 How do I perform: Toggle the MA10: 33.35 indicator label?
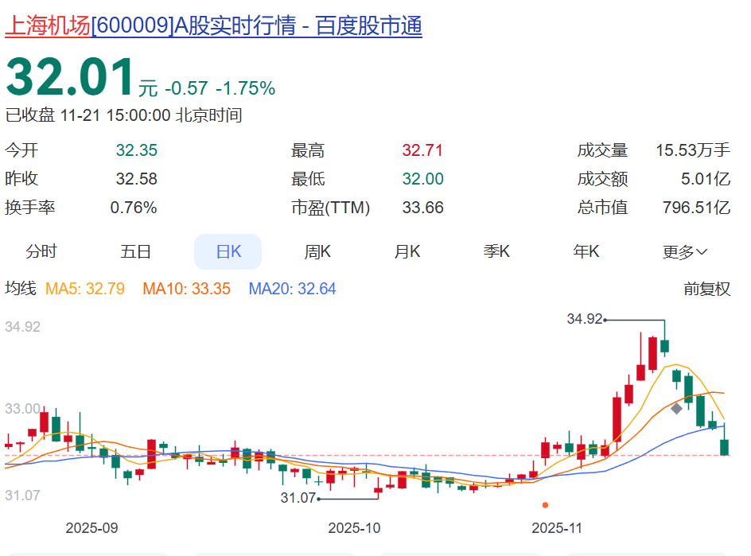click(187, 289)
